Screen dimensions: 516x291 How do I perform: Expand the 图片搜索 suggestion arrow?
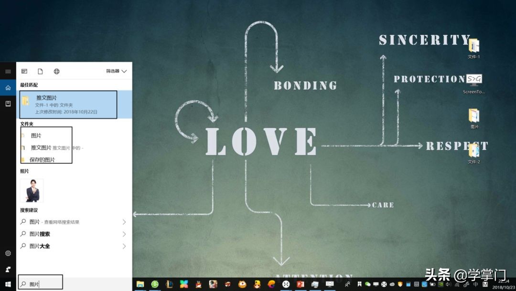(124, 234)
